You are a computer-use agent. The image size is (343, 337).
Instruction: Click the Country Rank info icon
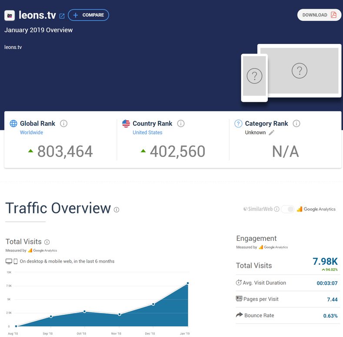point(181,123)
